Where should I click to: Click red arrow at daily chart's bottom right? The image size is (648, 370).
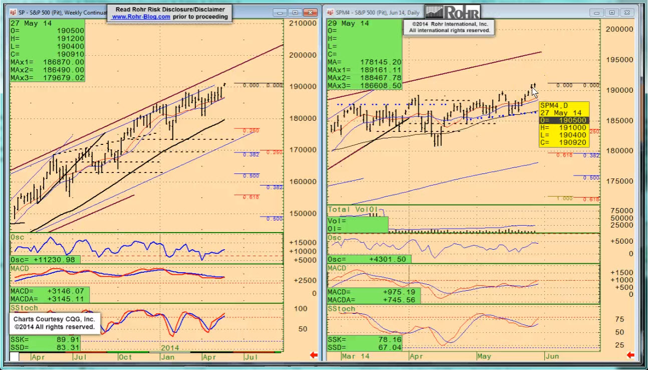[630, 355]
